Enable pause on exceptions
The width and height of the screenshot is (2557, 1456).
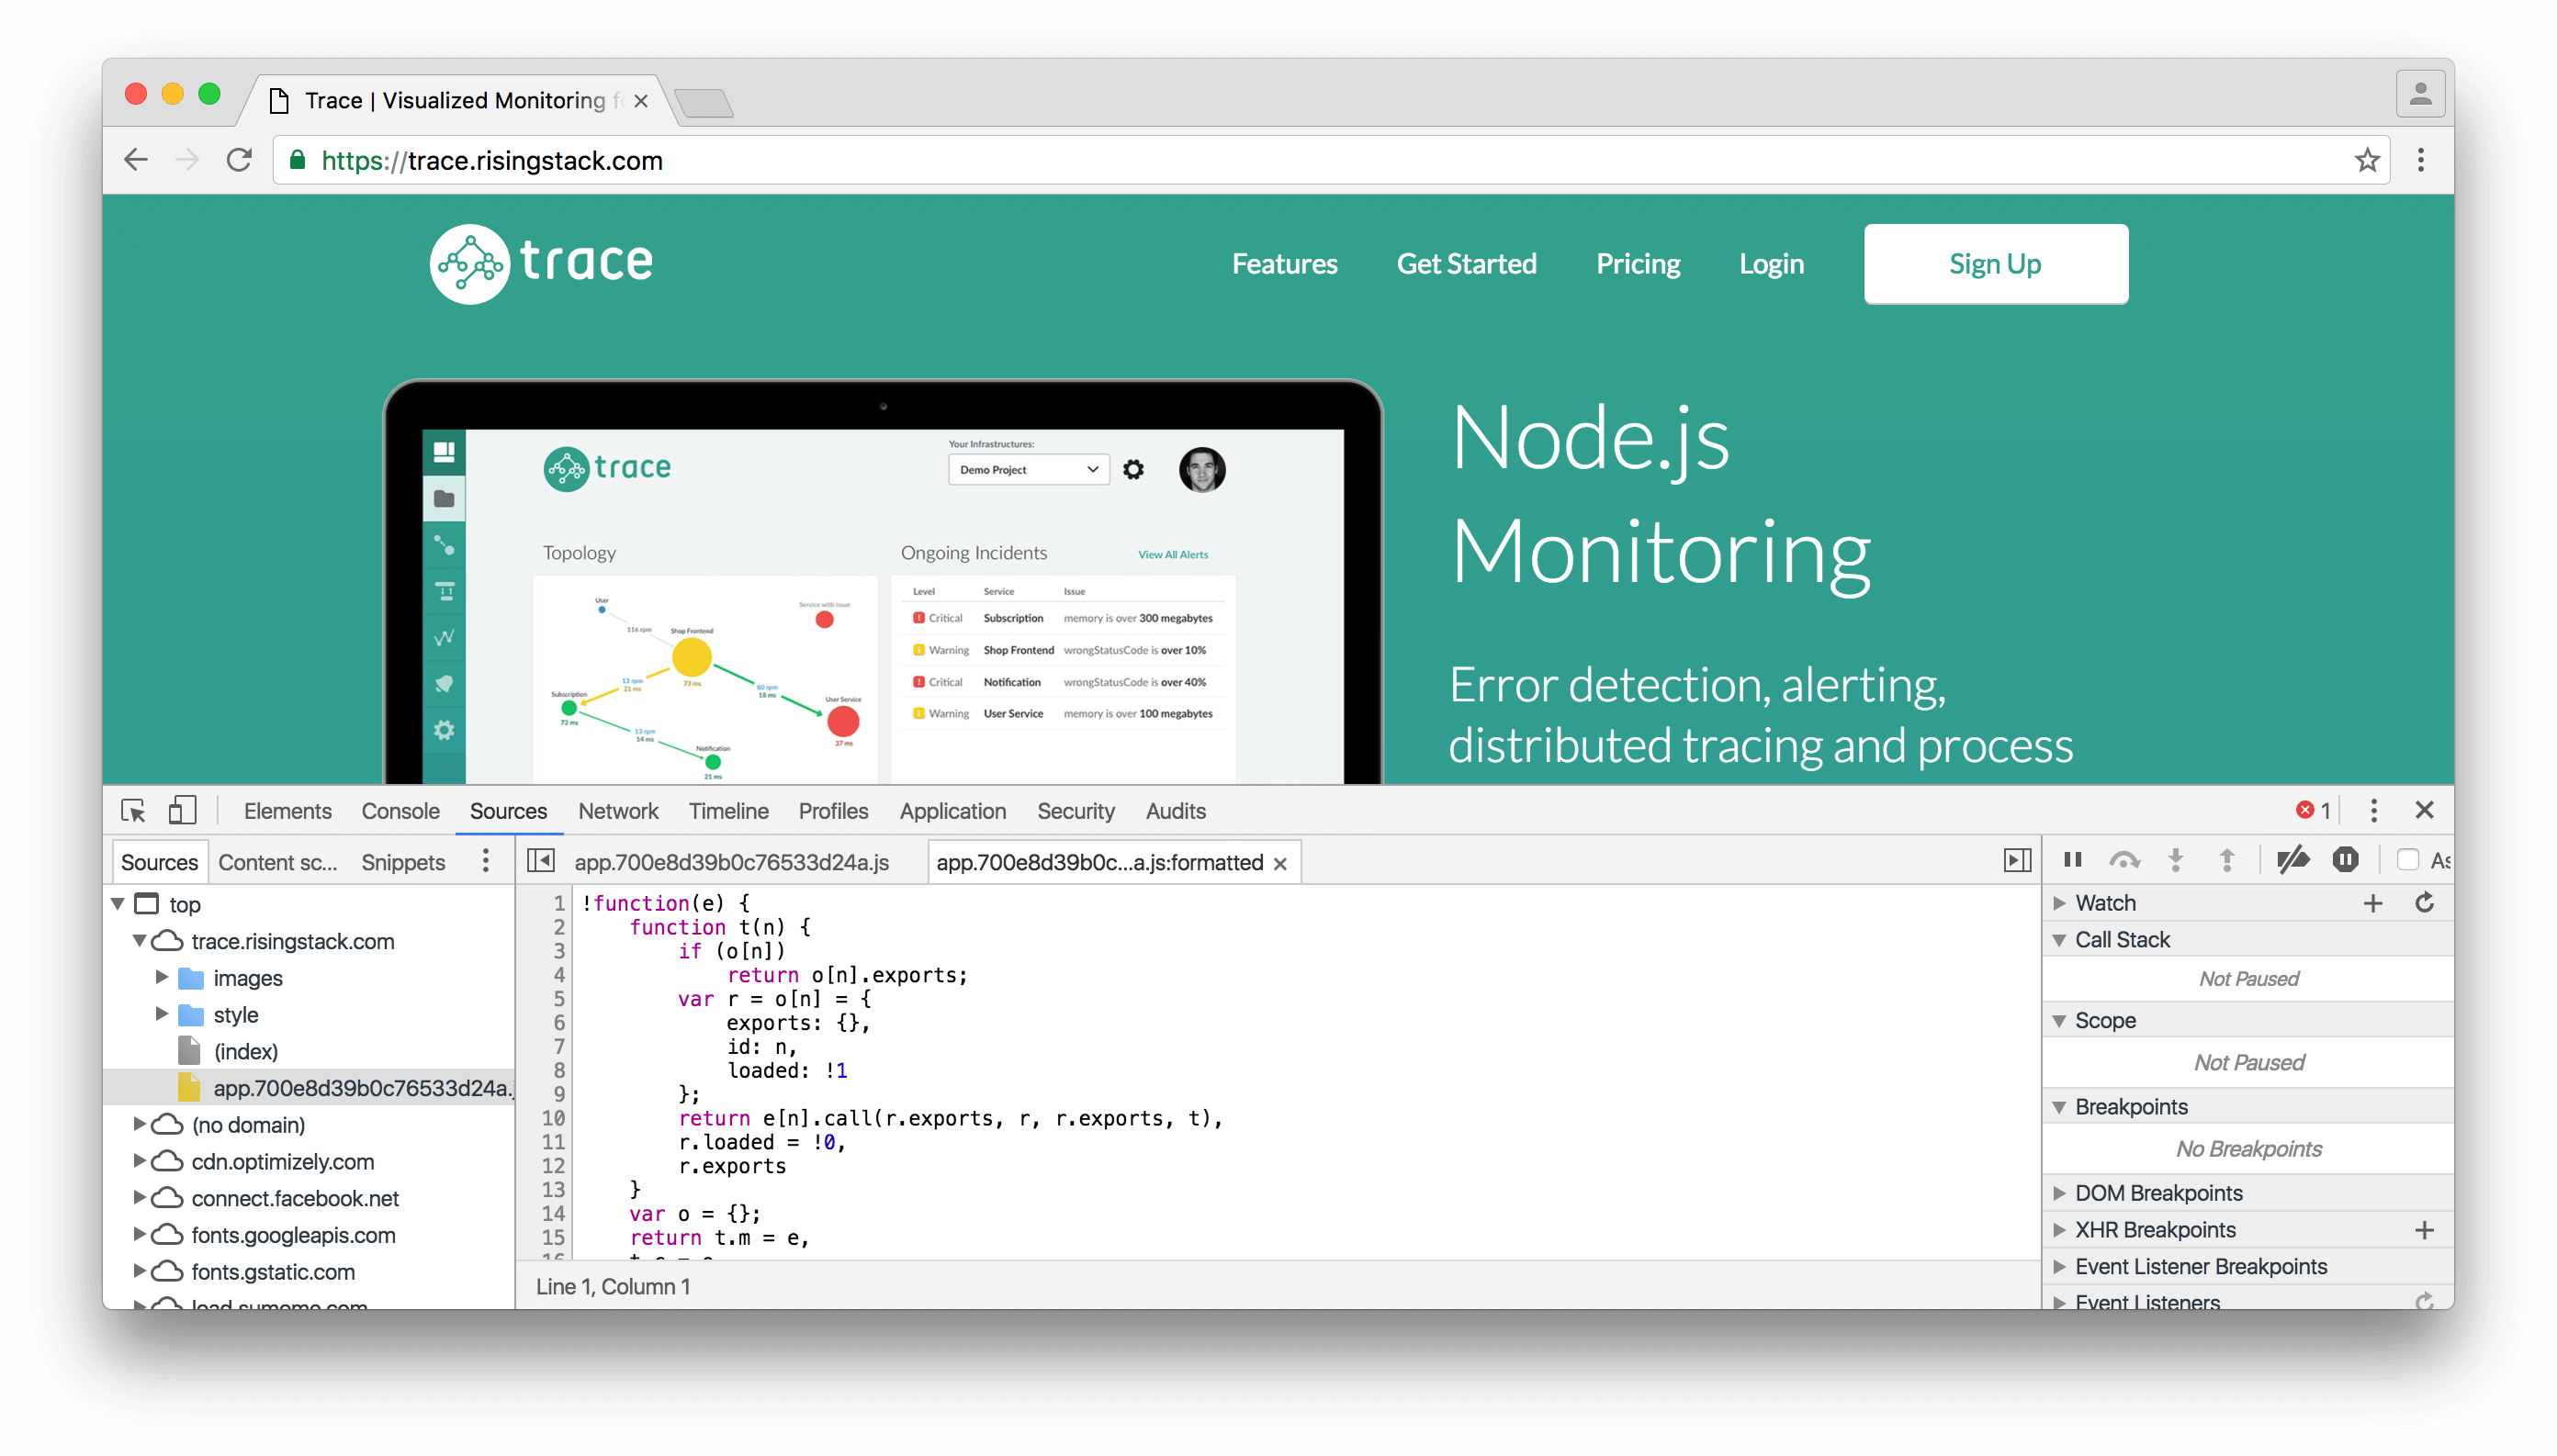click(2345, 859)
